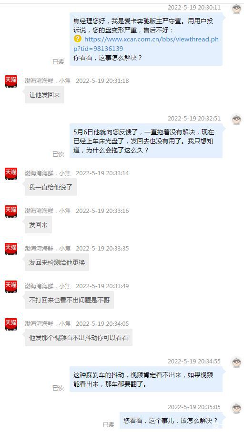This screenshot has width=244, height=432.
Task: Click the yellow question mark icon before link
Action: pyautogui.click(x=78, y=39)
